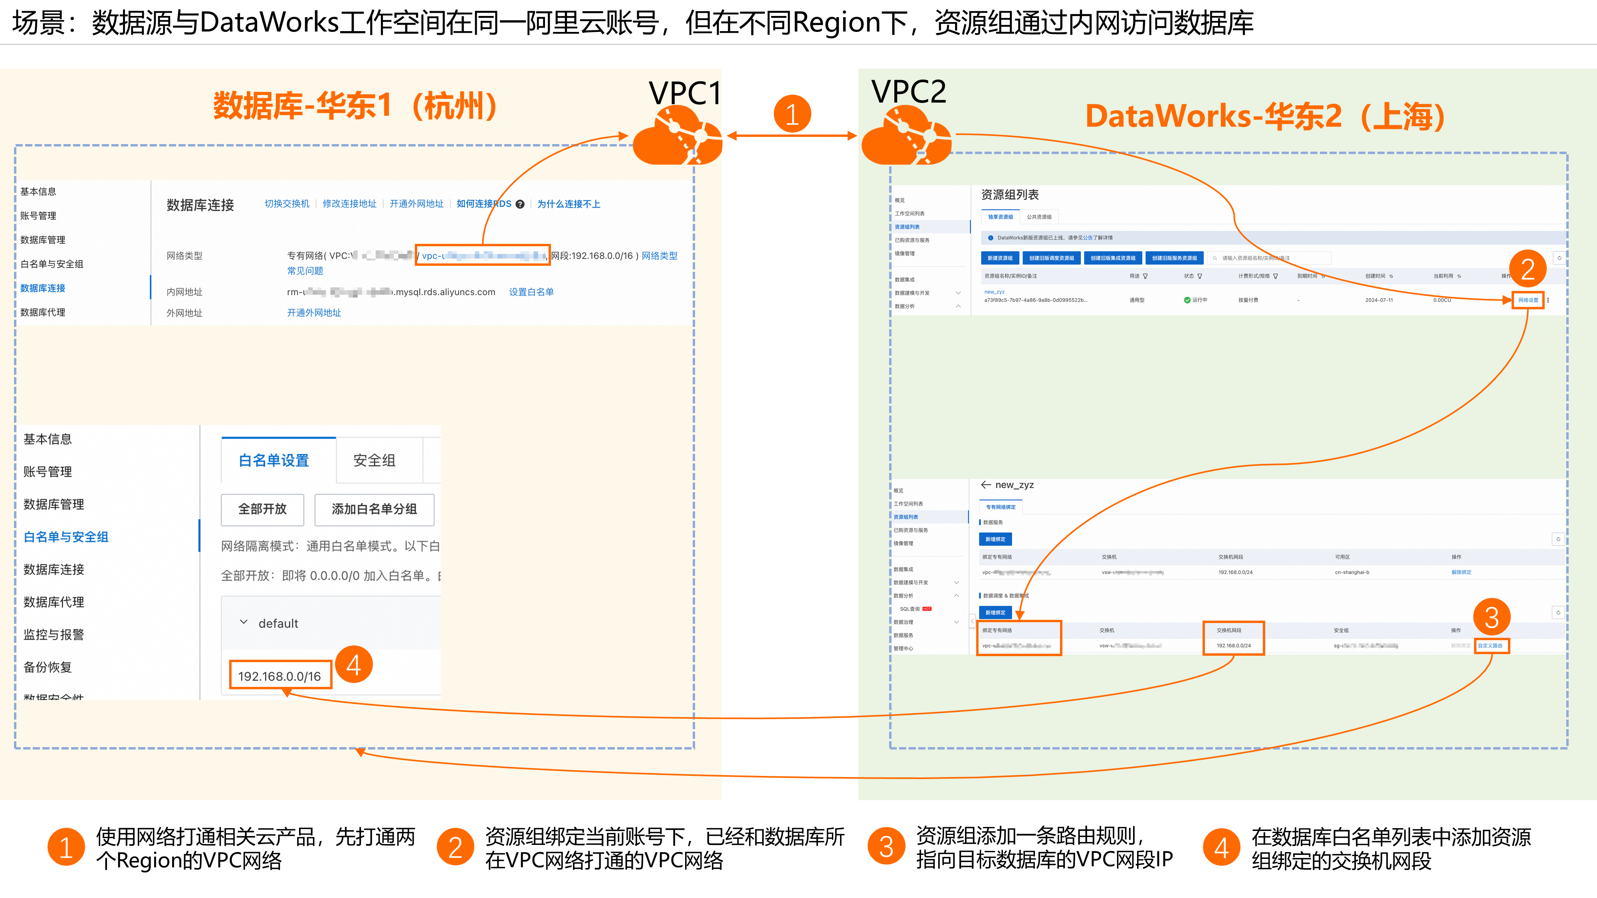Sort by 创建时间 using its sort icon
Viewport: 1597px width, 898px height.
(1391, 277)
